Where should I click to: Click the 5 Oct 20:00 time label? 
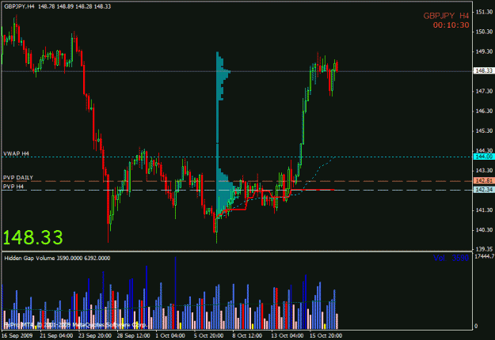(208, 335)
